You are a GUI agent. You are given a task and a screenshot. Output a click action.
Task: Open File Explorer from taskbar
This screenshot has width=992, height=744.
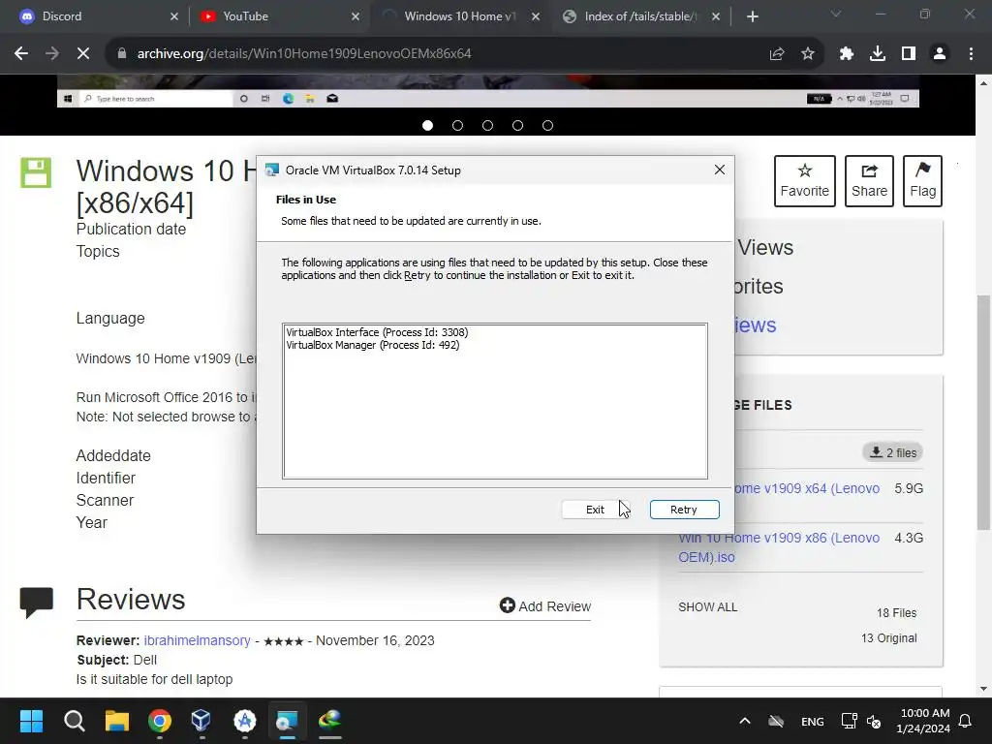(x=117, y=721)
